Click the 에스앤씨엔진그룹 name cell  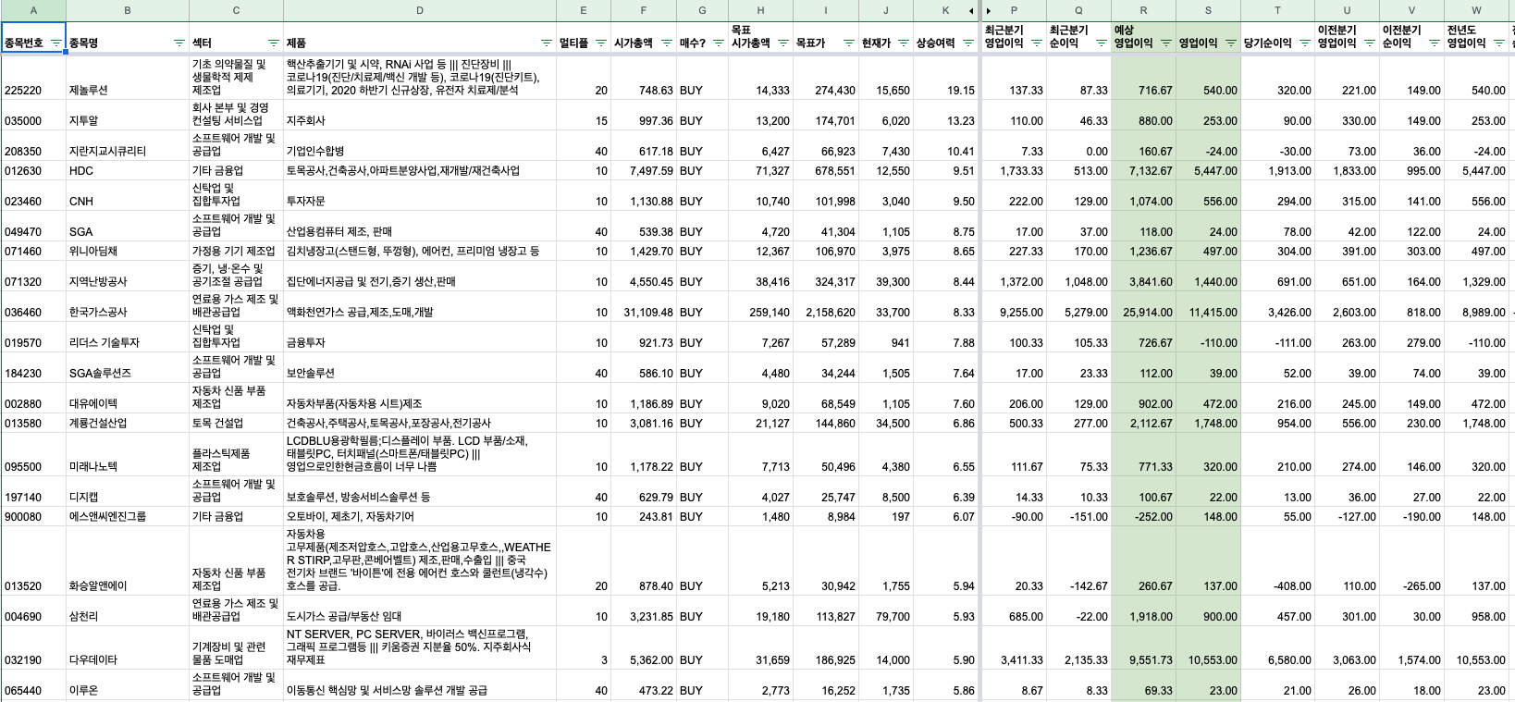(128, 516)
